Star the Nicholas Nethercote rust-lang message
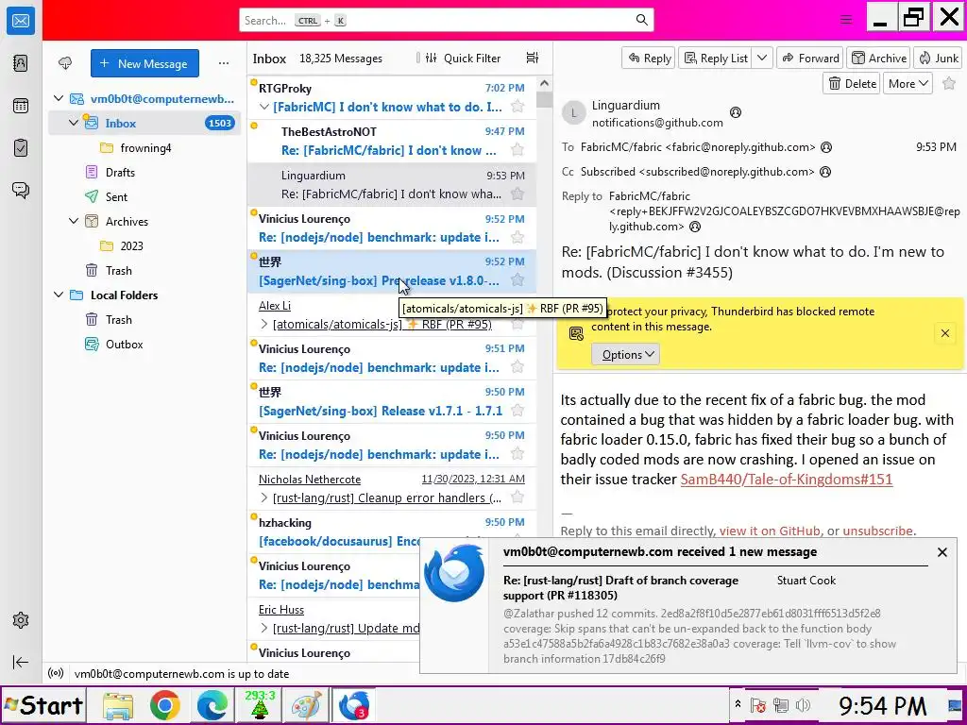This screenshot has width=967, height=725. point(517,497)
